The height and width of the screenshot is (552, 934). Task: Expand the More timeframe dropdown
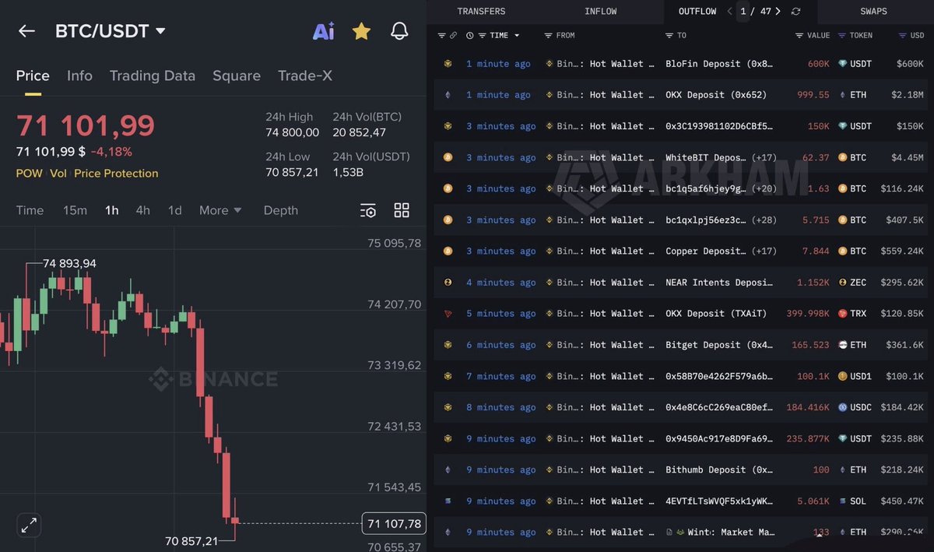point(219,210)
